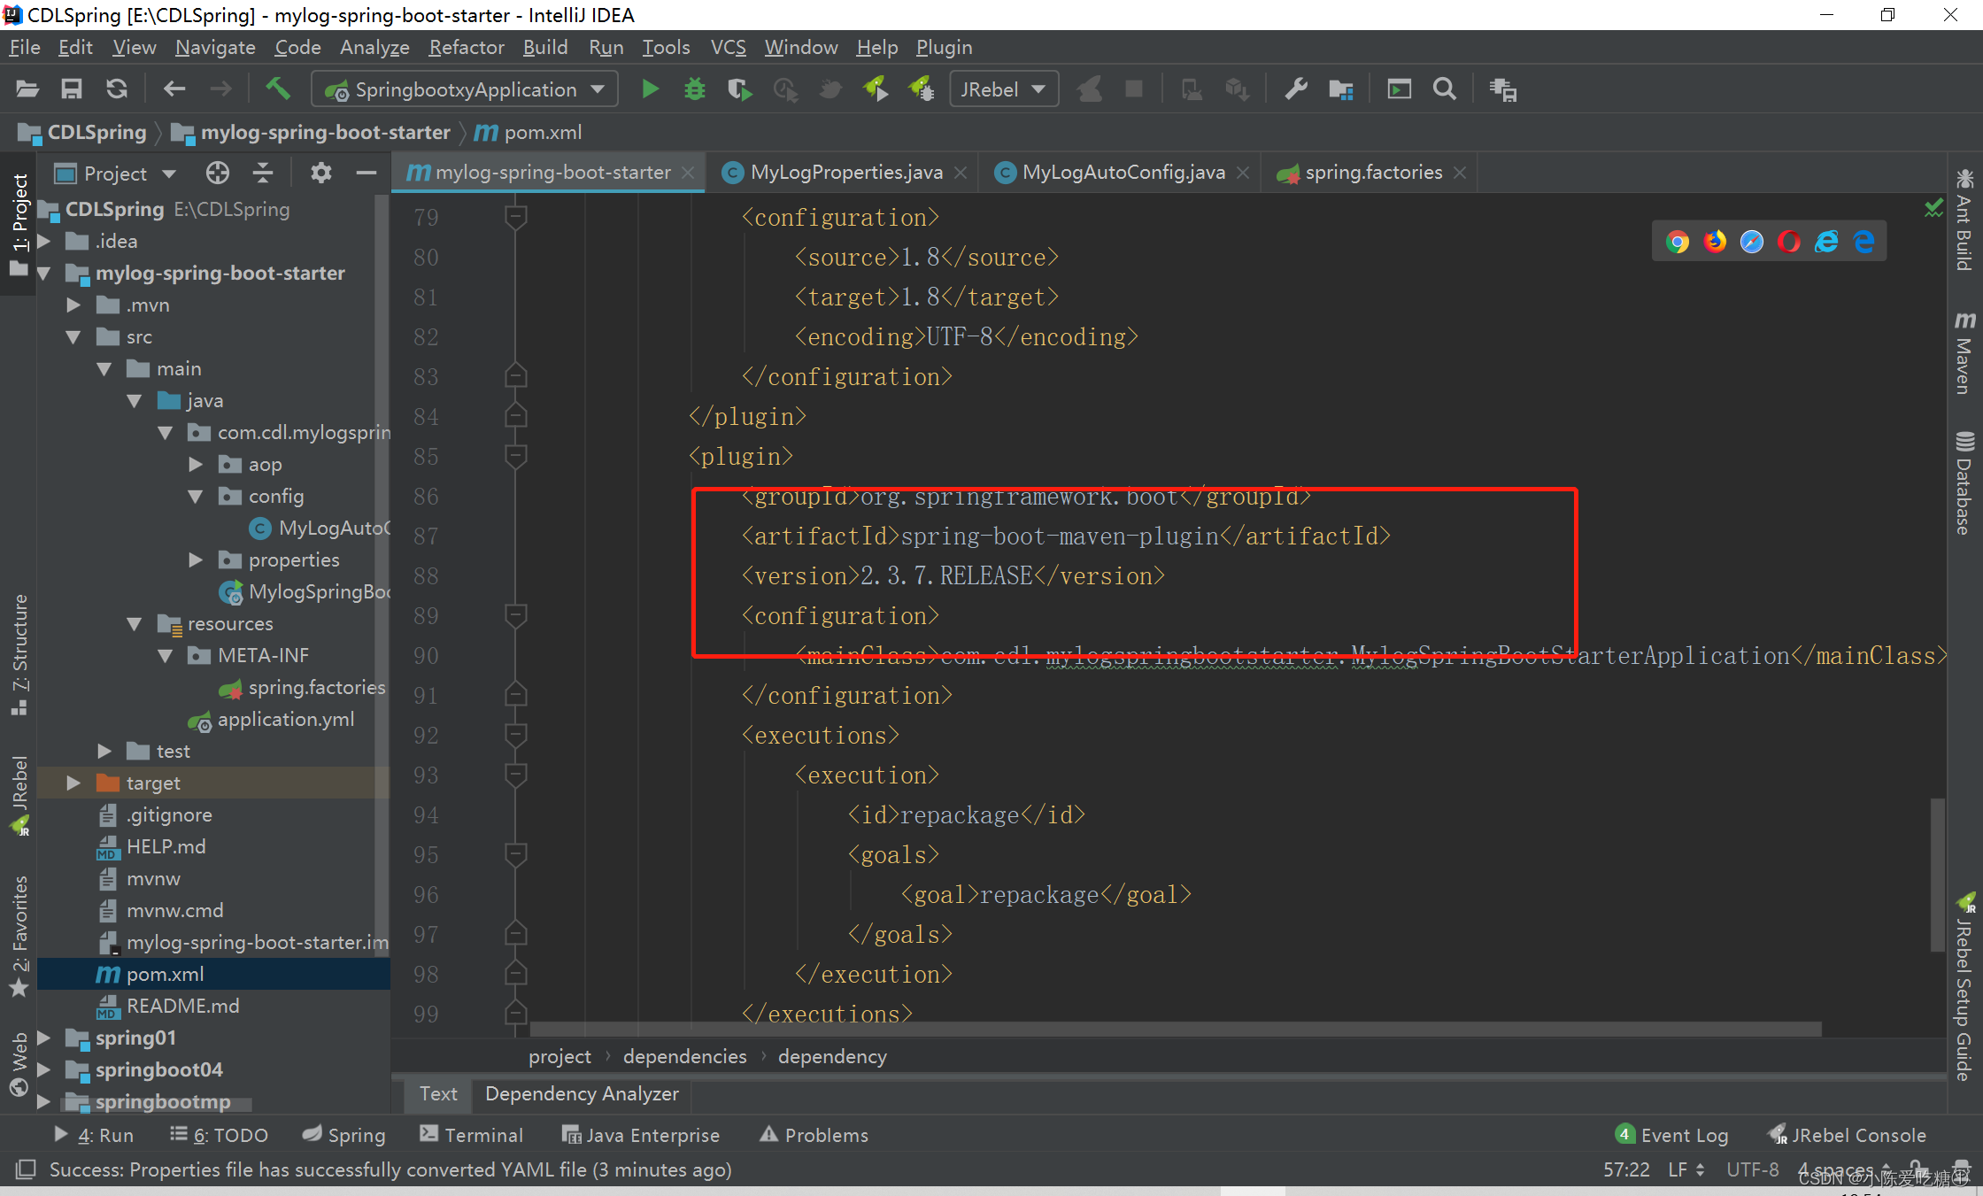Click the green Run button

pos(650,89)
